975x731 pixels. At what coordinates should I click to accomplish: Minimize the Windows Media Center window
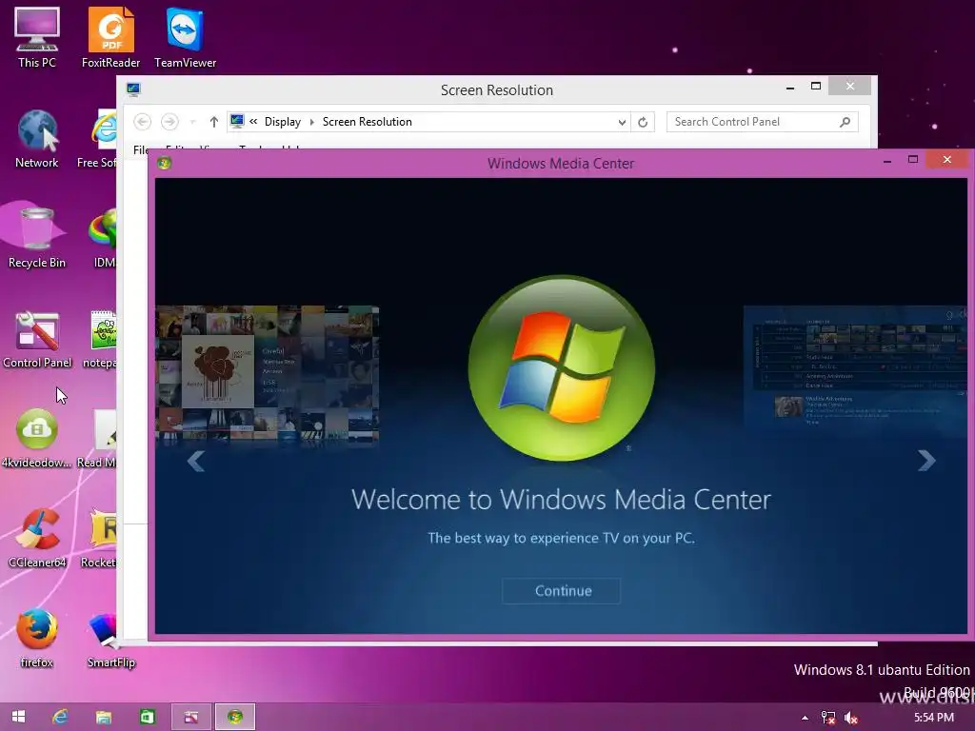pos(887,160)
